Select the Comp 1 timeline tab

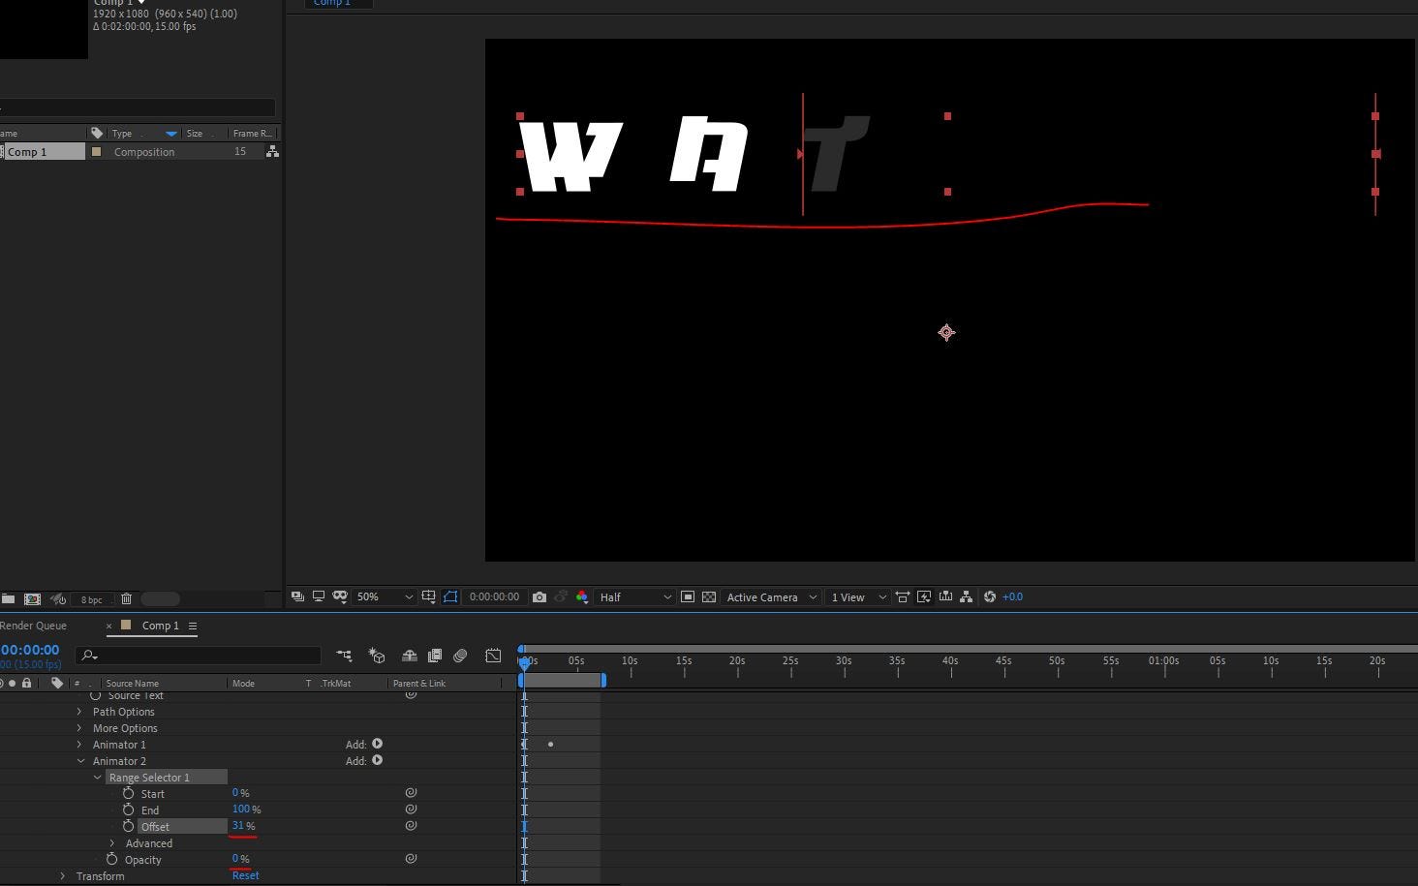(x=160, y=626)
